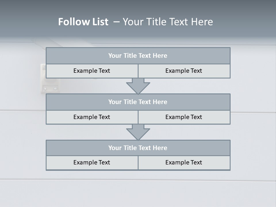Image resolution: width=276 pixels, height=207 pixels.
Task: Select the top block's title bar
Action: pos(138,56)
